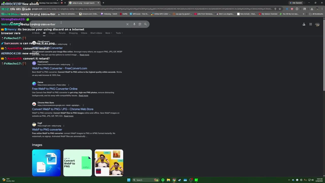Switch to Forums results tab
This screenshot has width=325, height=183.
62,33
